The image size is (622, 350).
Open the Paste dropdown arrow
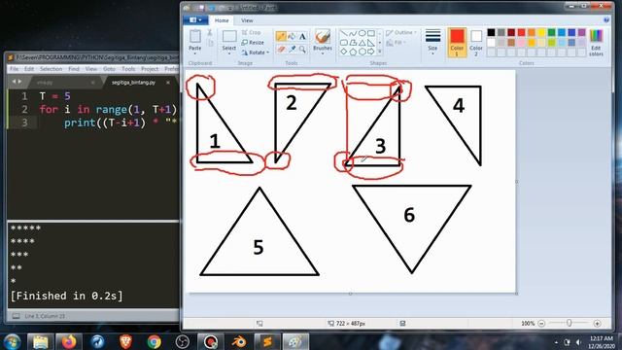coord(194,53)
